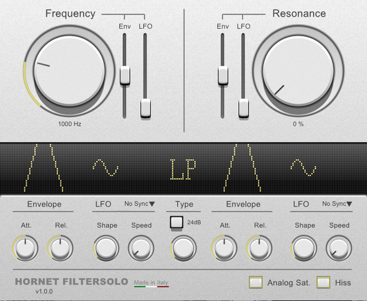Click the large Resonance knob
367x301 pixels.
298,71
